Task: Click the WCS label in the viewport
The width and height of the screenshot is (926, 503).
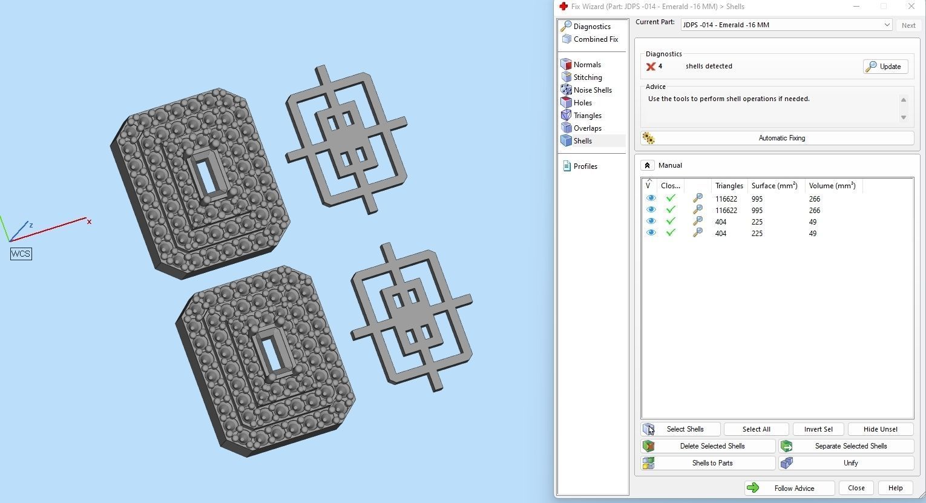Action: (x=21, y=254)
